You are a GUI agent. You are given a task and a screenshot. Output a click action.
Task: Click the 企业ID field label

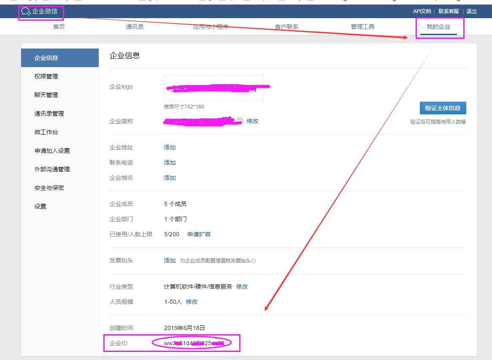(118, 343)
